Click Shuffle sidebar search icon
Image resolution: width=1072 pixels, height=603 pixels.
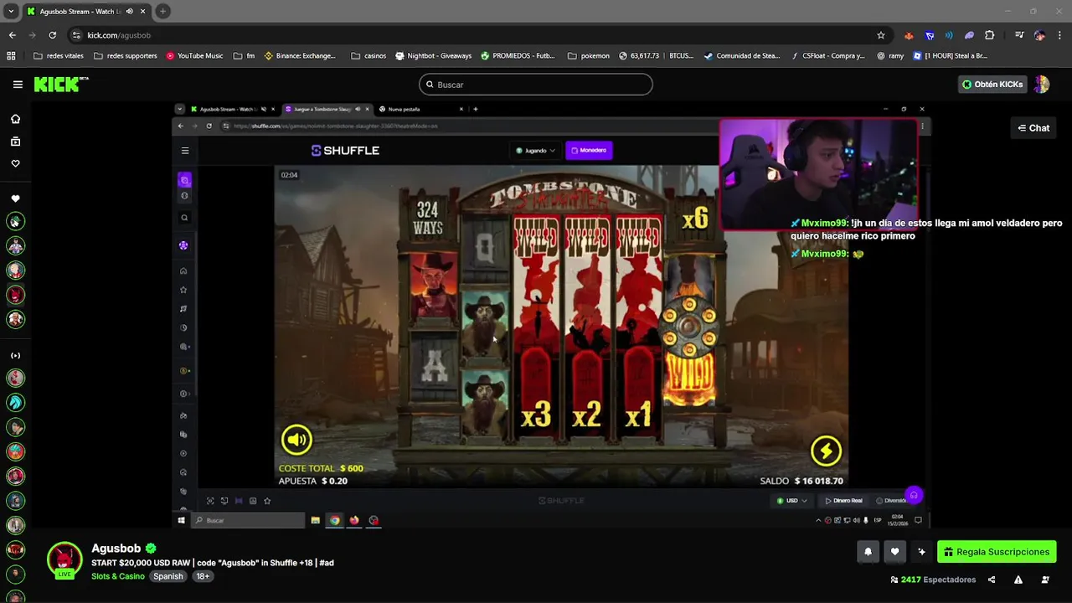[184, 218]
